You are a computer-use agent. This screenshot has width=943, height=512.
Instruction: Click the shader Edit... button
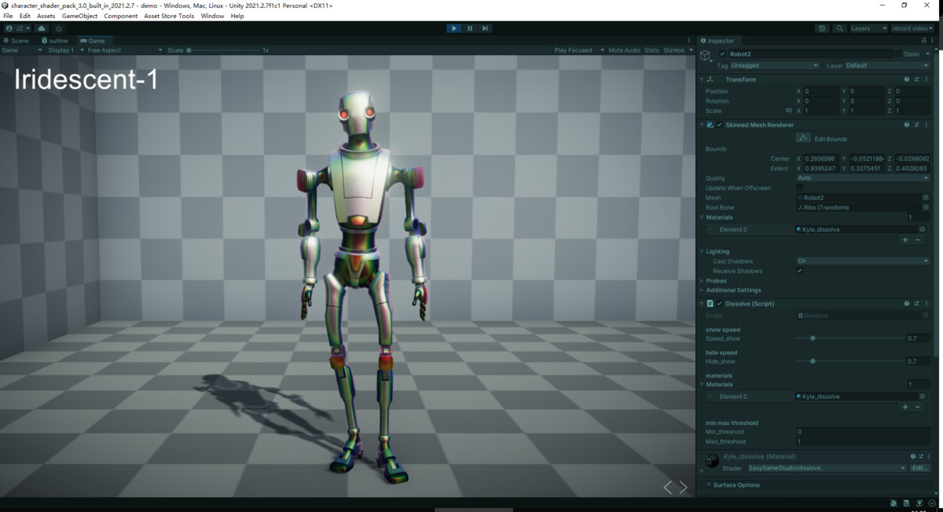tap(920, 468)
